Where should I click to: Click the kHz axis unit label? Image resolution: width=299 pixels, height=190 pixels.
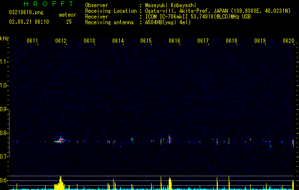click(4, 38)
